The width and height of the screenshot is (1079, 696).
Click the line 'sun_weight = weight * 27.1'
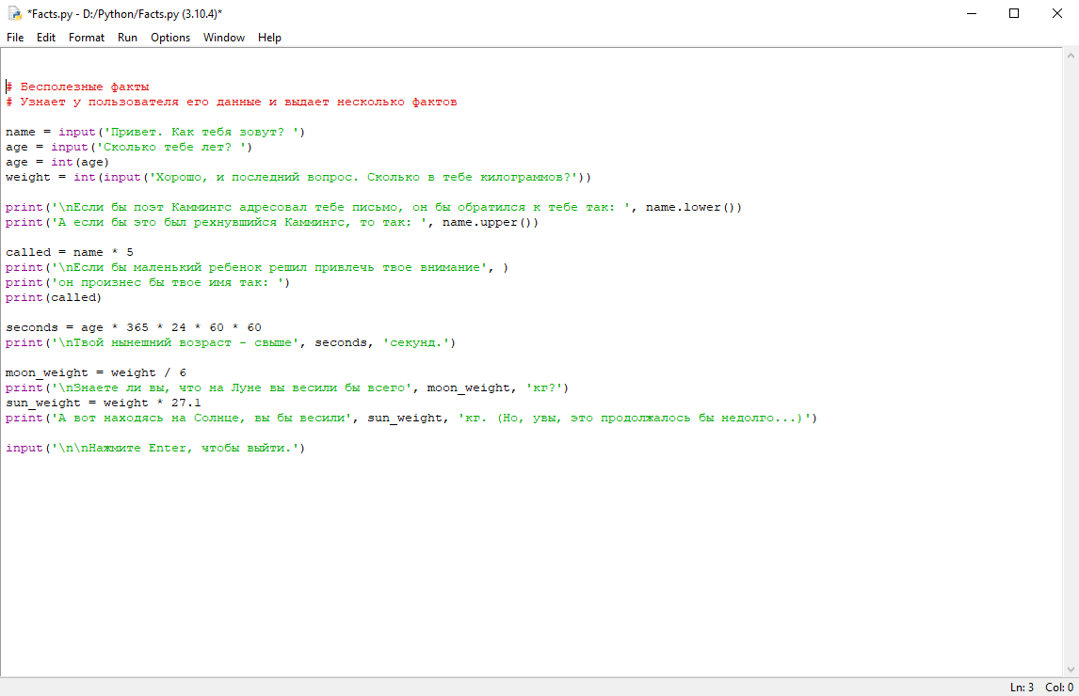pyautogui.click(x=104, y=403)
